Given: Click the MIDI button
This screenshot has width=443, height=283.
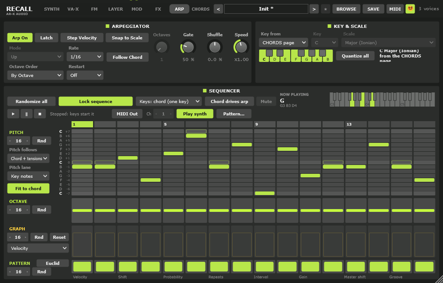Looking at the screenshot, I should click(x=395, y=9).
